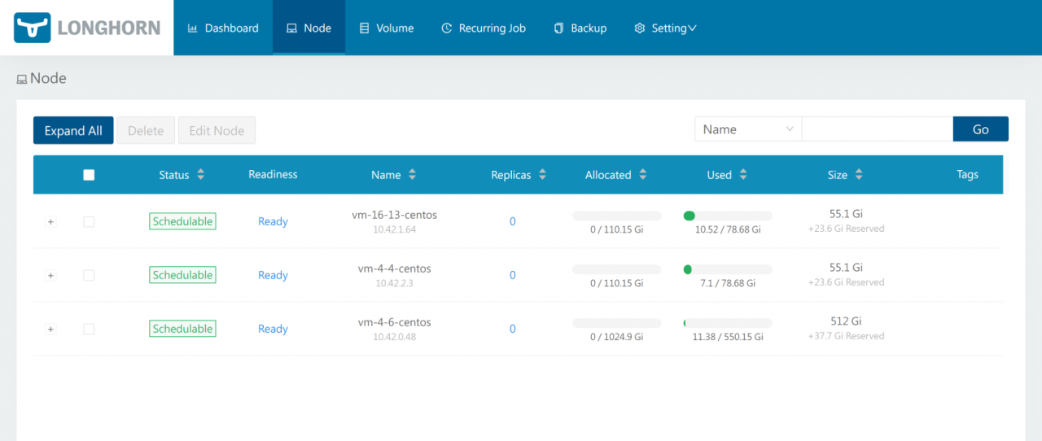
Task: Click the vm-16-13-centos node name
Action: click(x=394, y=215)
